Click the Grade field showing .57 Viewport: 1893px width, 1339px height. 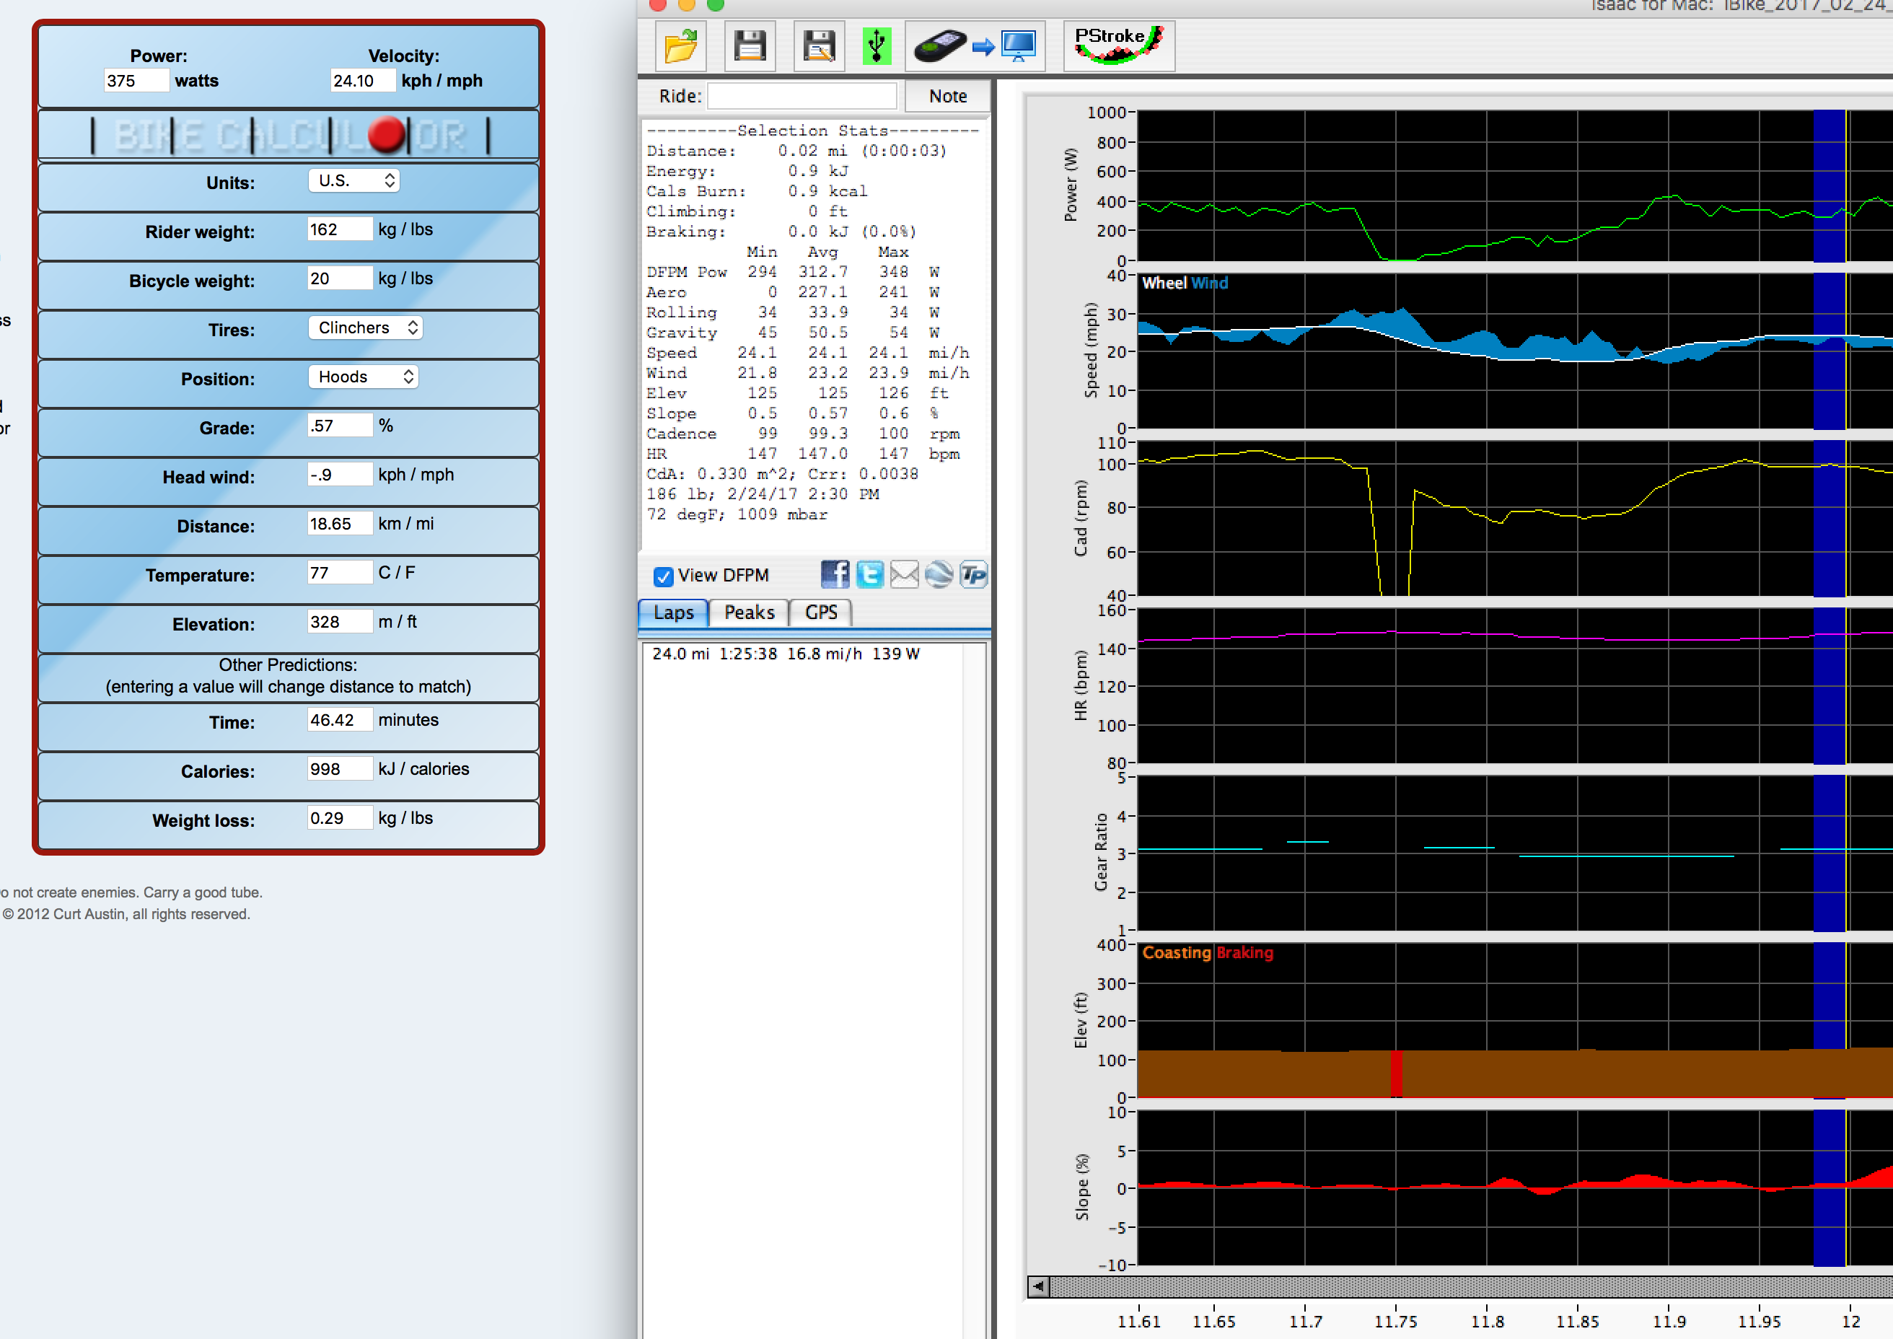[341, 426]
